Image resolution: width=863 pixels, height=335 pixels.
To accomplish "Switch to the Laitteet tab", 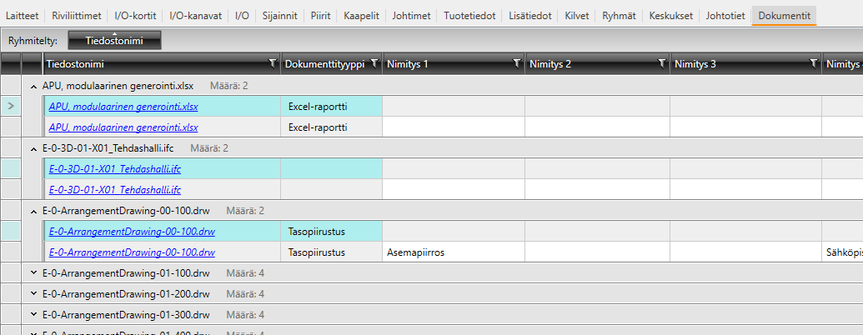I will pyautogui.click(x=23, y=16).
